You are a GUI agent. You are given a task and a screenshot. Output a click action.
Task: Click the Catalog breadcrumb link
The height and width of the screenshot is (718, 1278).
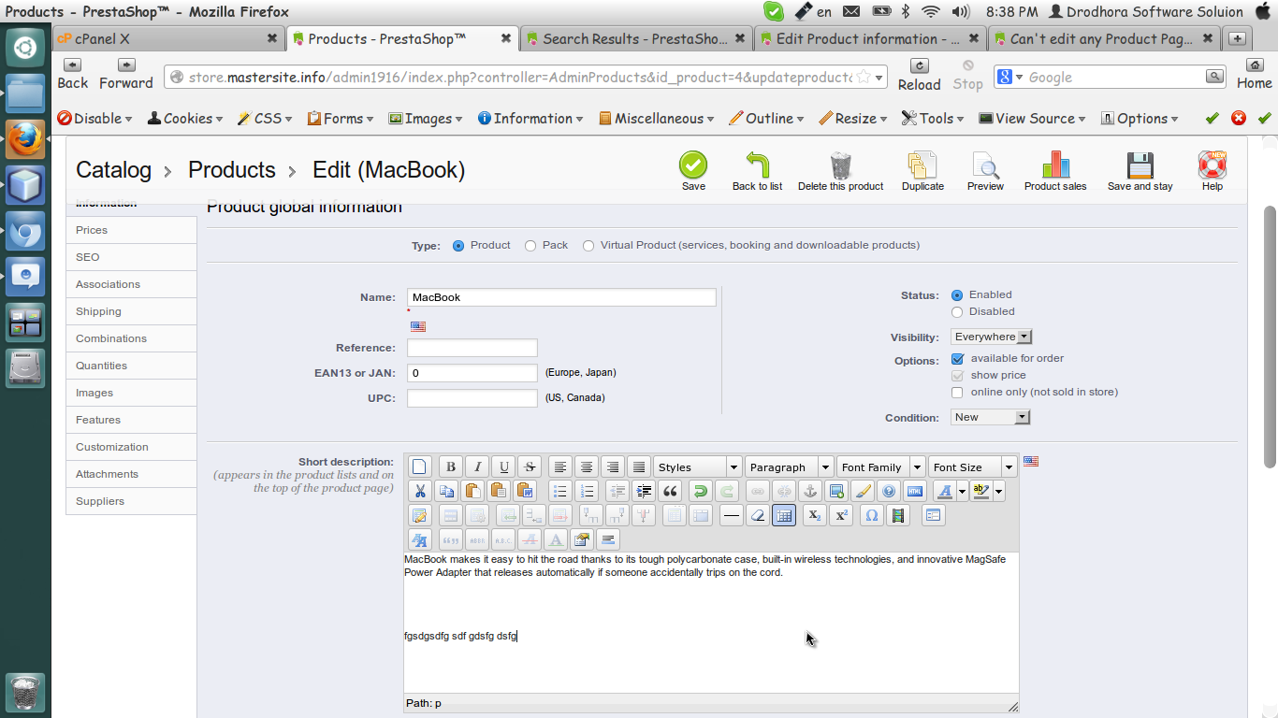coord(113,170)
